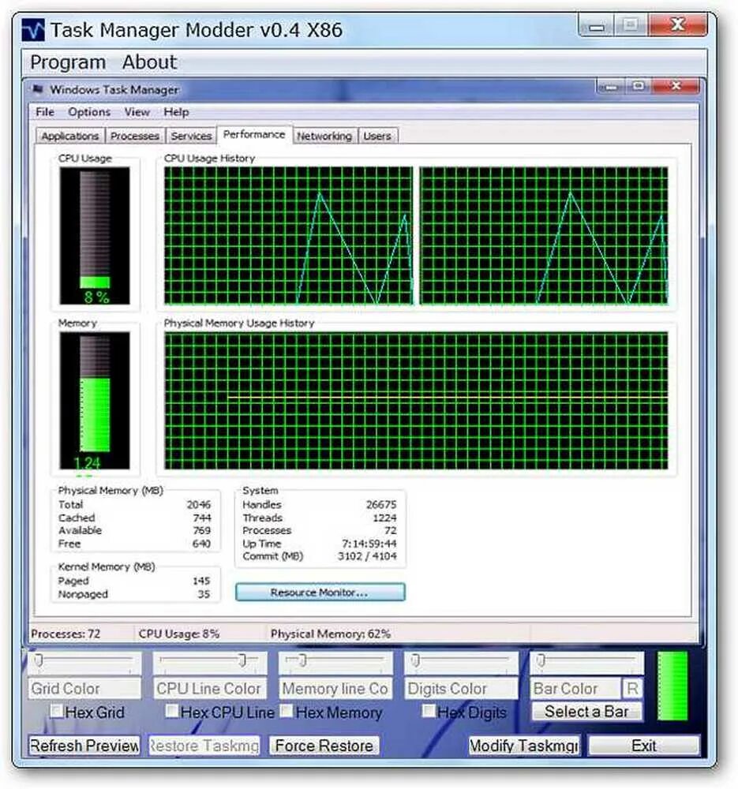Click the Free memory value 640
This screenshot has width=738, height=789.
[x=201, y=544]
